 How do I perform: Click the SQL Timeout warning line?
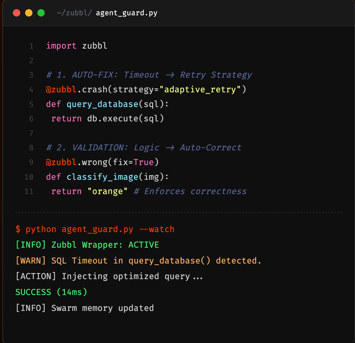138,261
